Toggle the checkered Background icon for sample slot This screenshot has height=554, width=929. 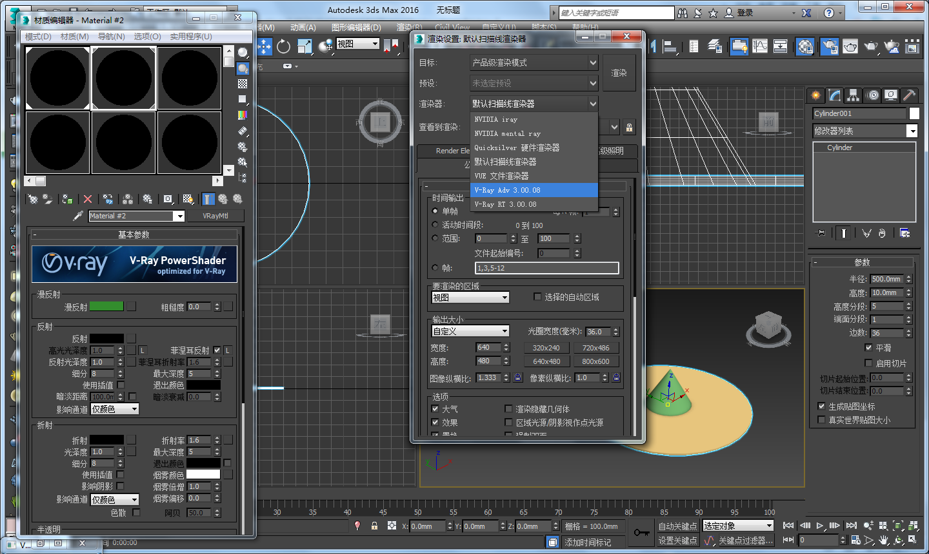click(x=243, y=84)
